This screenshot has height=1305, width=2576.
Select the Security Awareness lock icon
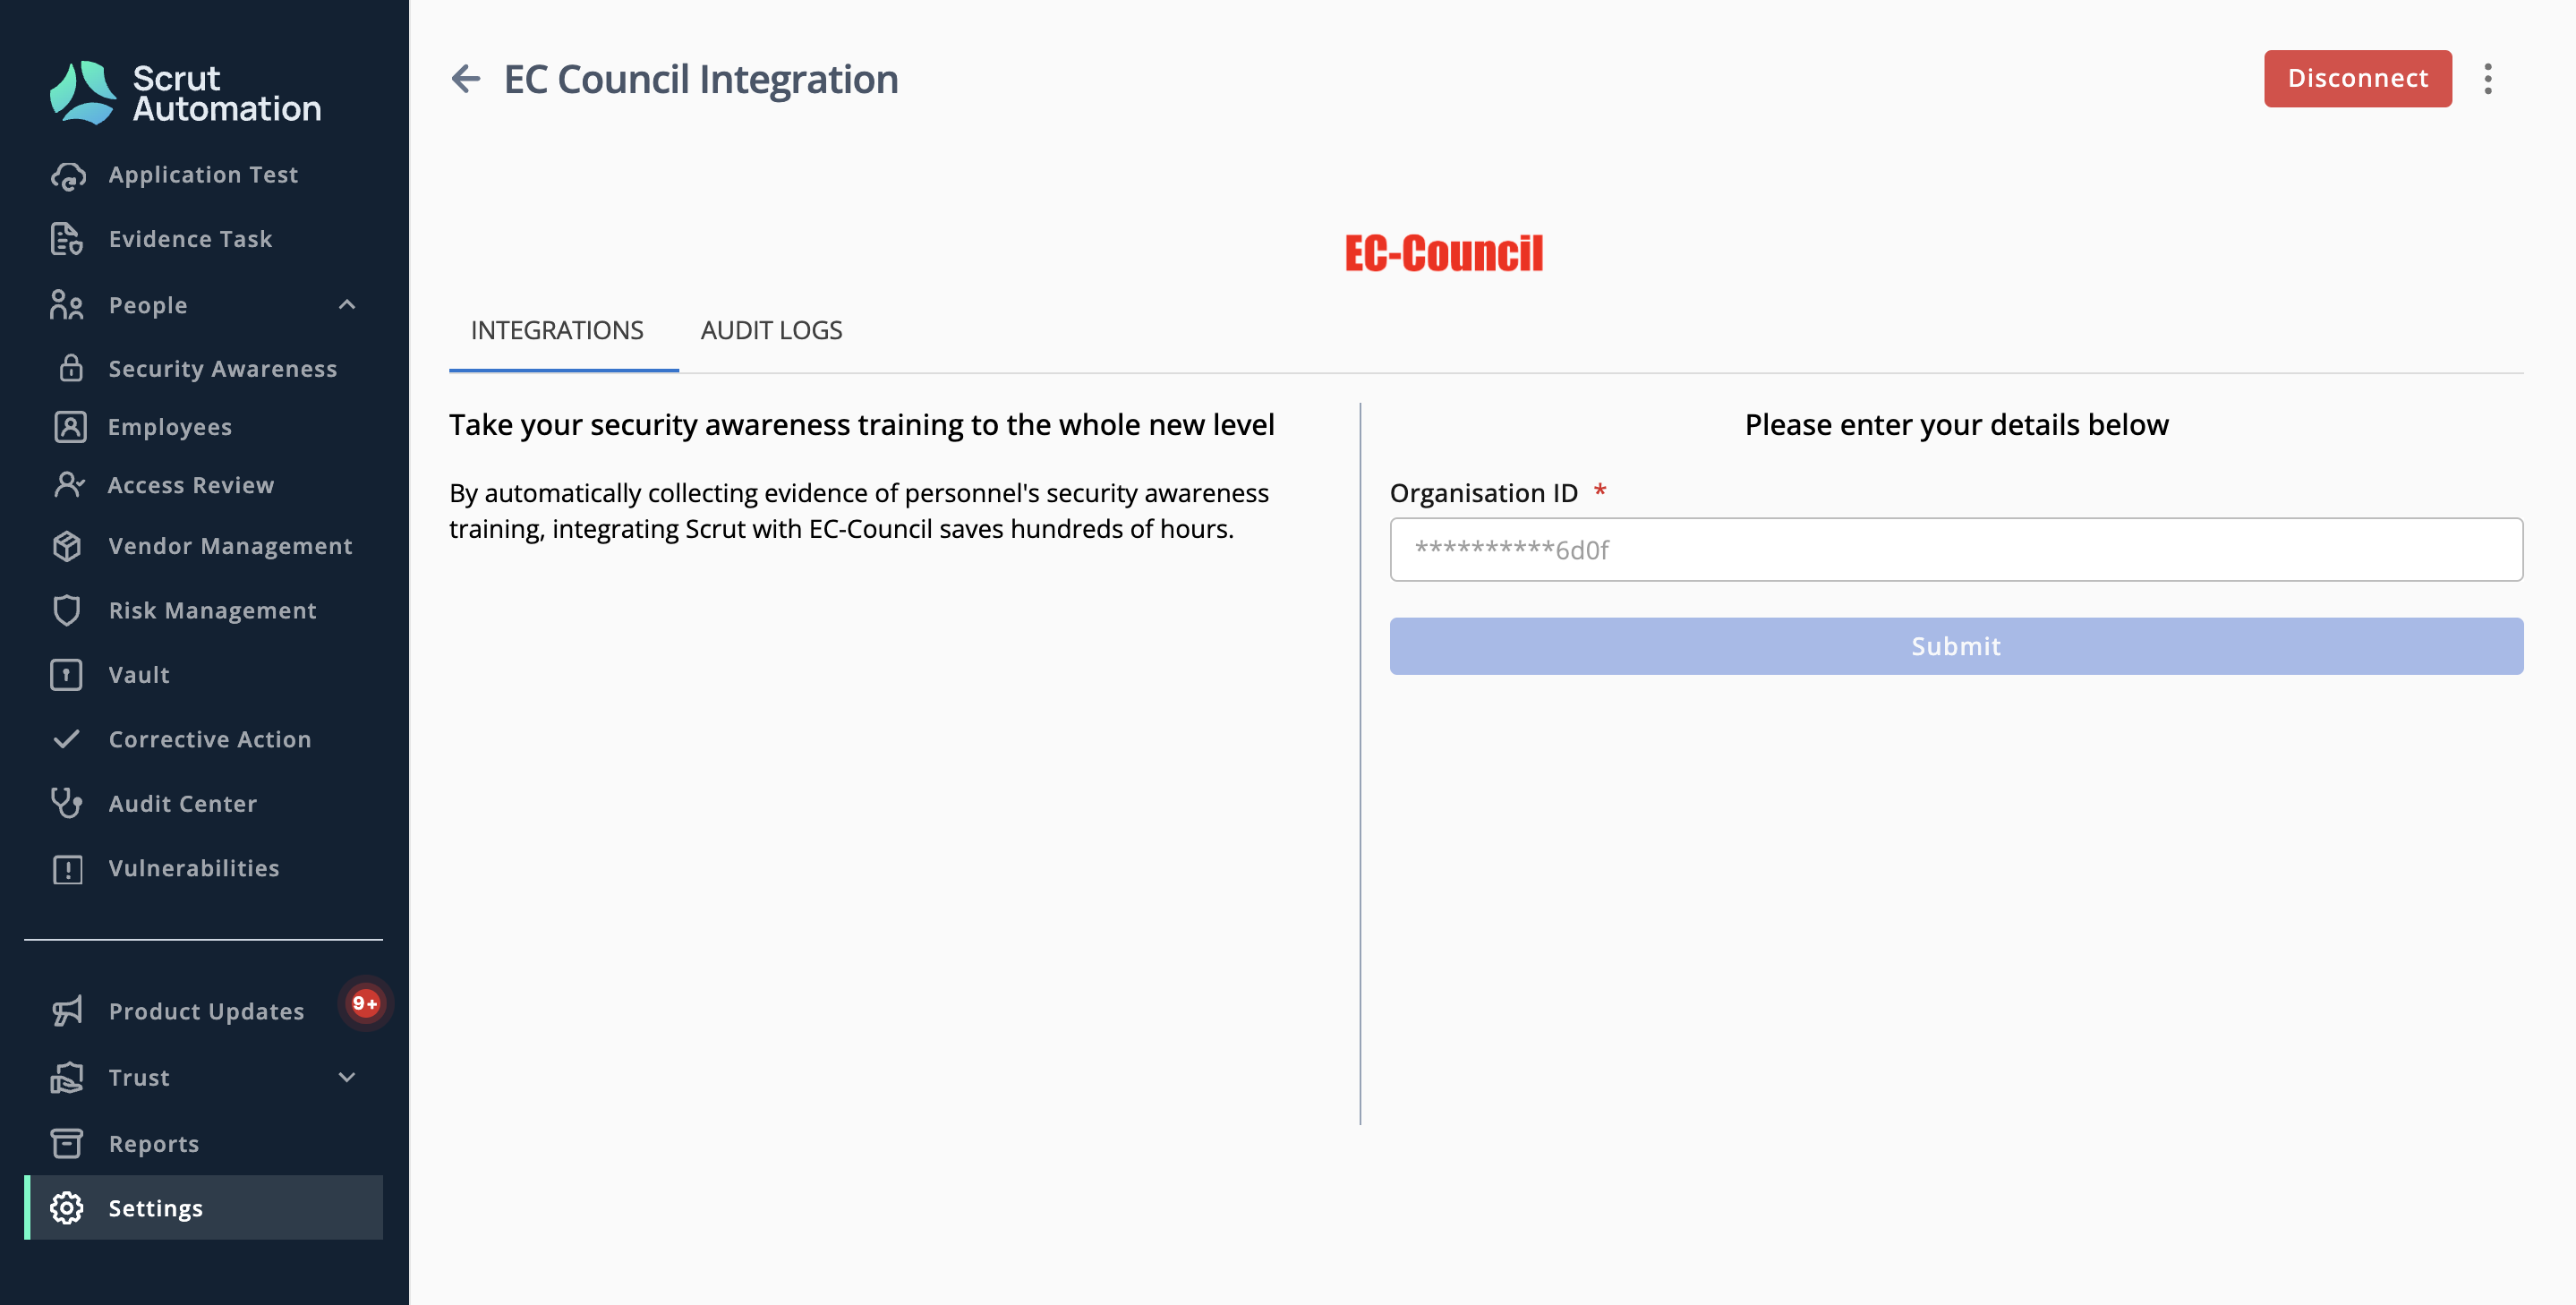pos(70,368)
